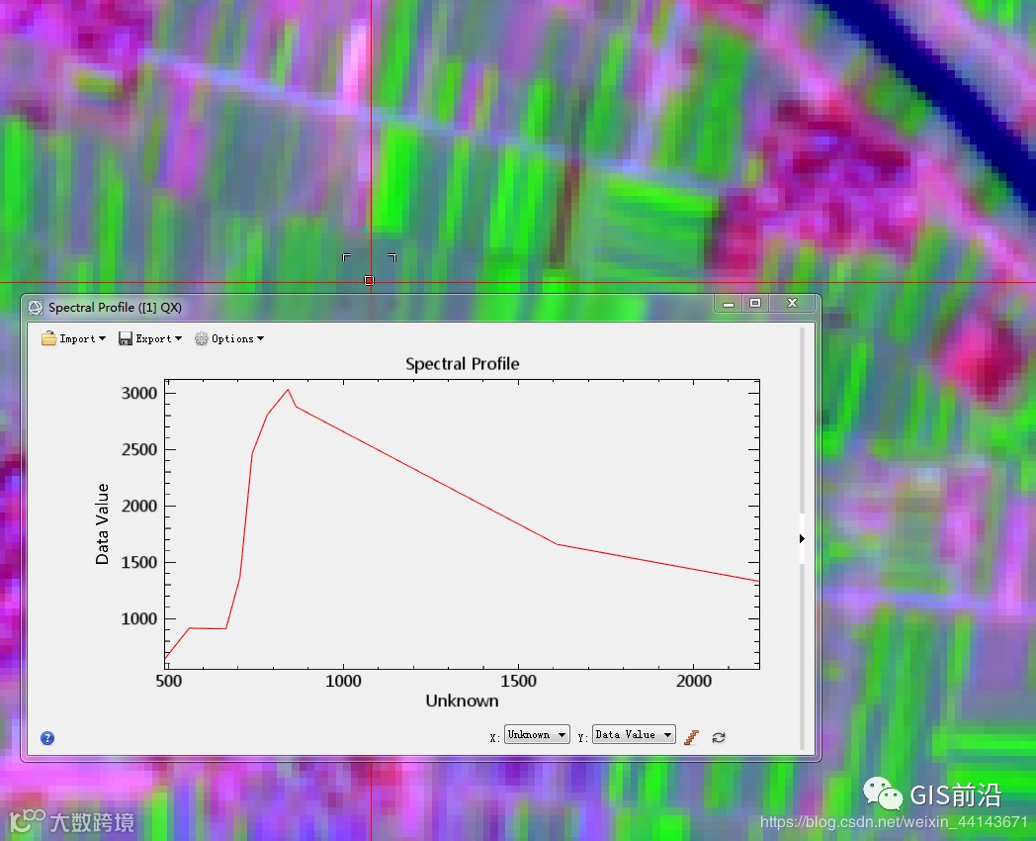
Task: Open the blue help icon
Action: tap(47, 738)
